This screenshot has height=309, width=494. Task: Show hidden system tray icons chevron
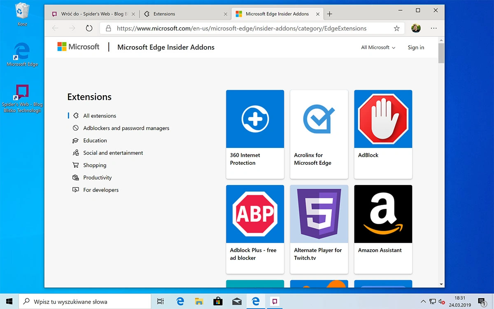click(423, 302)
